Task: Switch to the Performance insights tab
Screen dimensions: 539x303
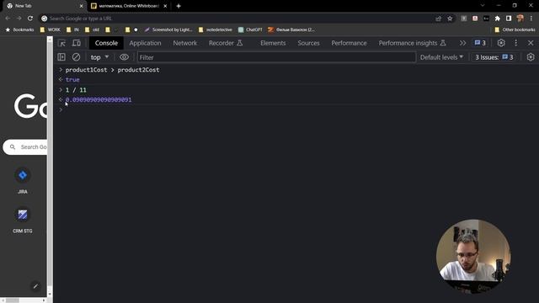Action: 412,43
